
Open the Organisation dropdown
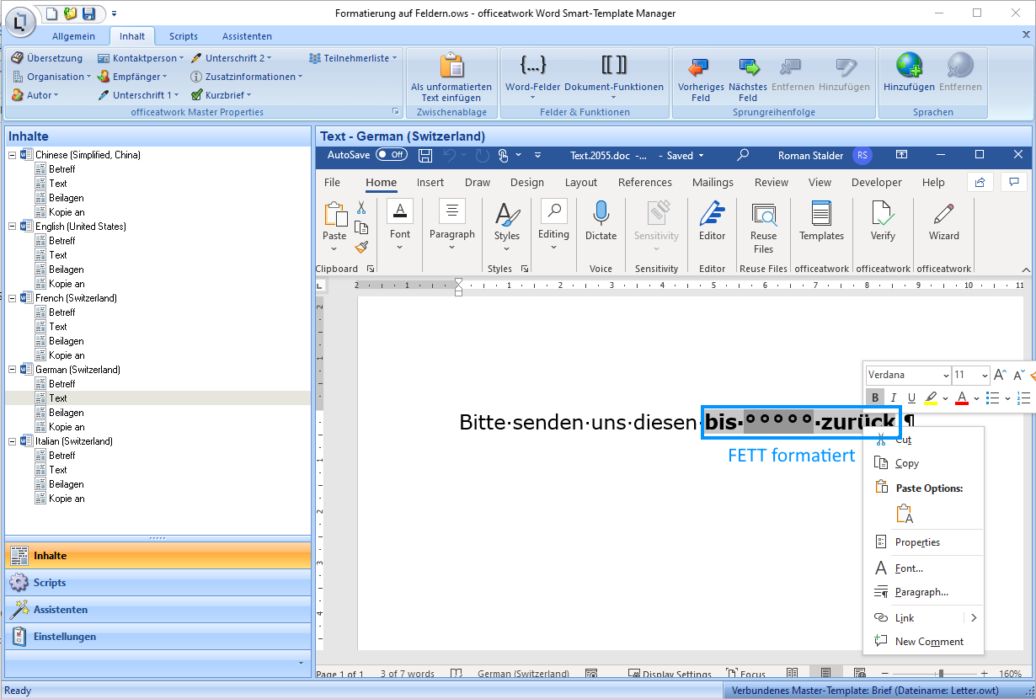click(51, 77)
